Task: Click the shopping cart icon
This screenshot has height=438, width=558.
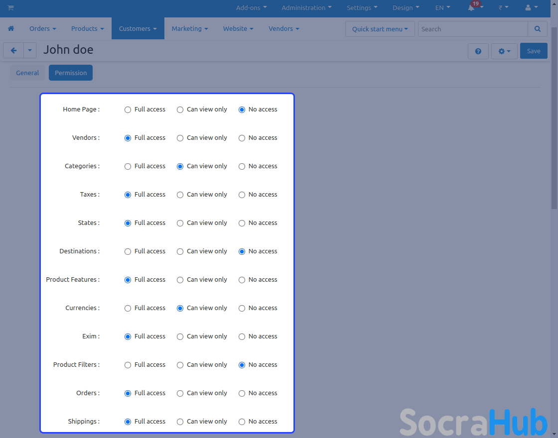Action: click(x=10, y=8)
